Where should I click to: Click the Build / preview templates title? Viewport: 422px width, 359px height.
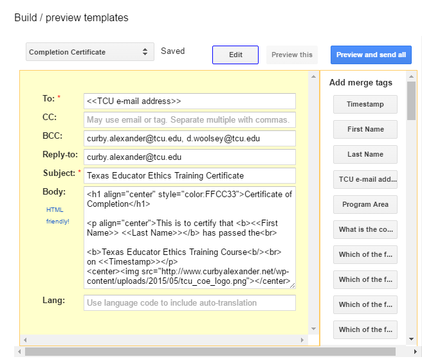(x=71, y=18)
